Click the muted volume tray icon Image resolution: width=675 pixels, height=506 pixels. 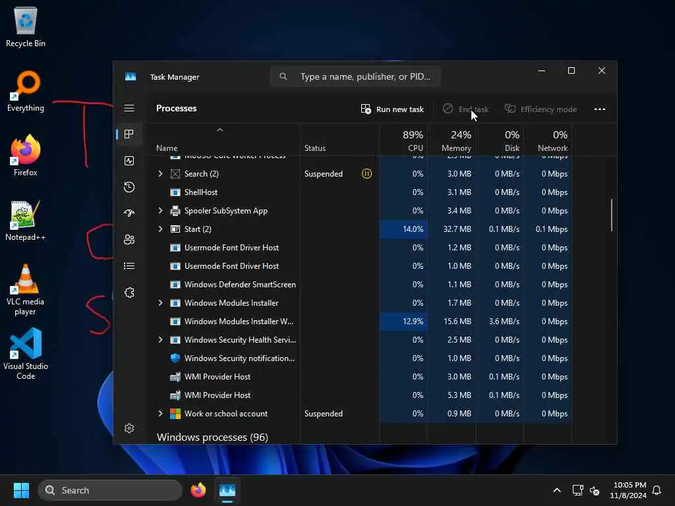[x=595, y=490]
